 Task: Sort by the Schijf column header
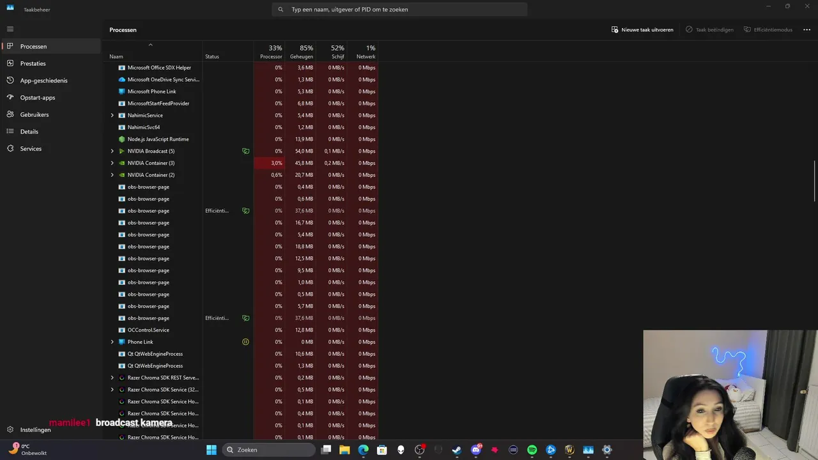332,52
